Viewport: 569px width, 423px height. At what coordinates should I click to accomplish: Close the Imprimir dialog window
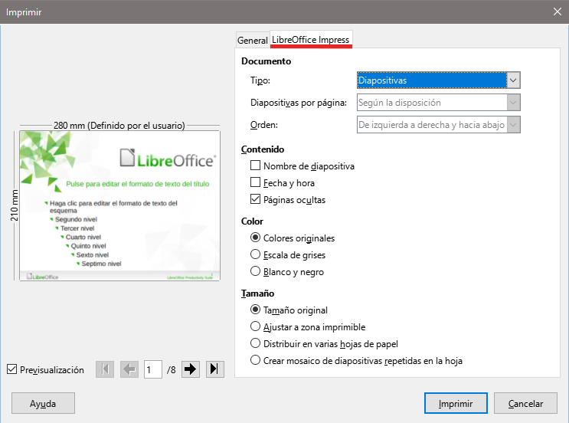[x=558, y=11]
